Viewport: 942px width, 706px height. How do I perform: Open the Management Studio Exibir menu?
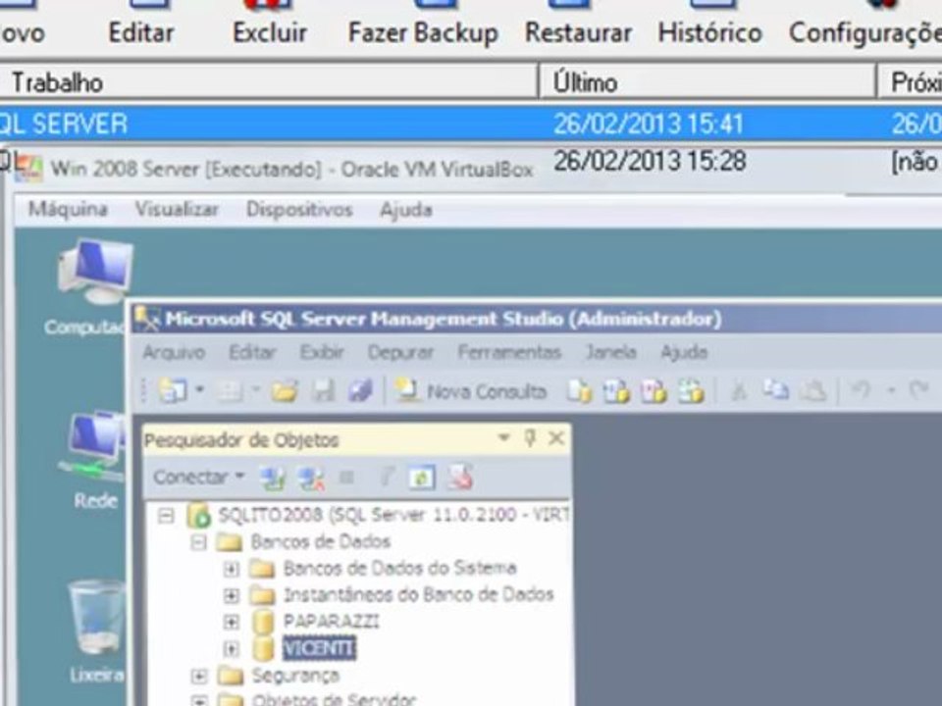pyautogui.click(x=322, y=352)
